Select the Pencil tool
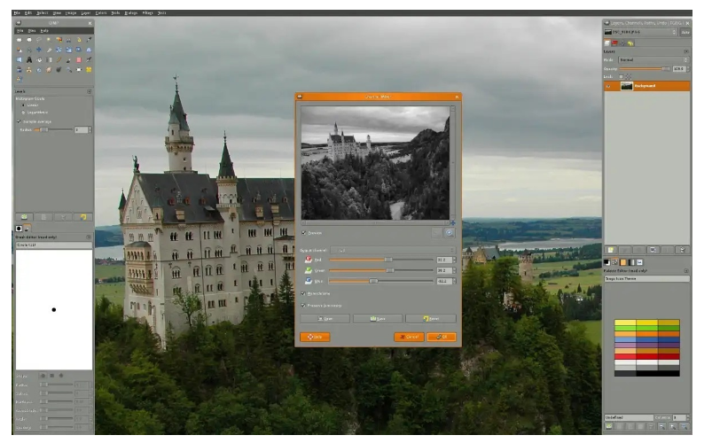712x443 pixels. pos(59,60)
